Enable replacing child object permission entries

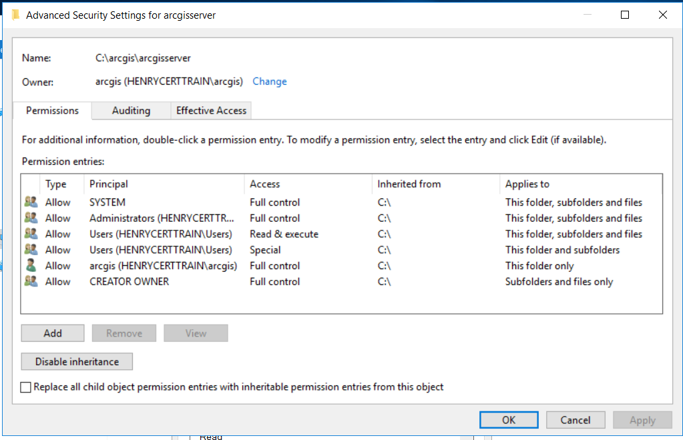[25, 387]
